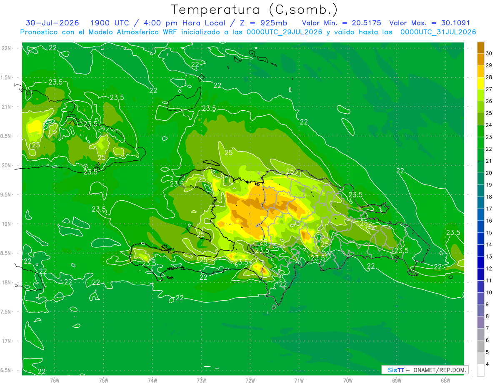
Task: Click the longitude axis label "69W"
Action: (x=397, y=381)
